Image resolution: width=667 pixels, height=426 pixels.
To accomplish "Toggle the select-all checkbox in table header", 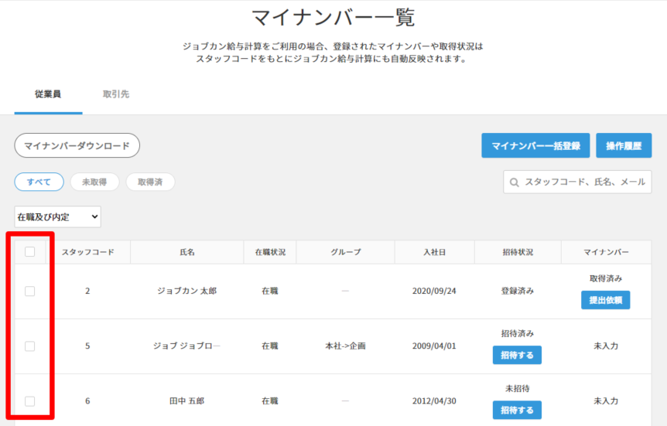I will pyautogui.click(x=30, y=252).
